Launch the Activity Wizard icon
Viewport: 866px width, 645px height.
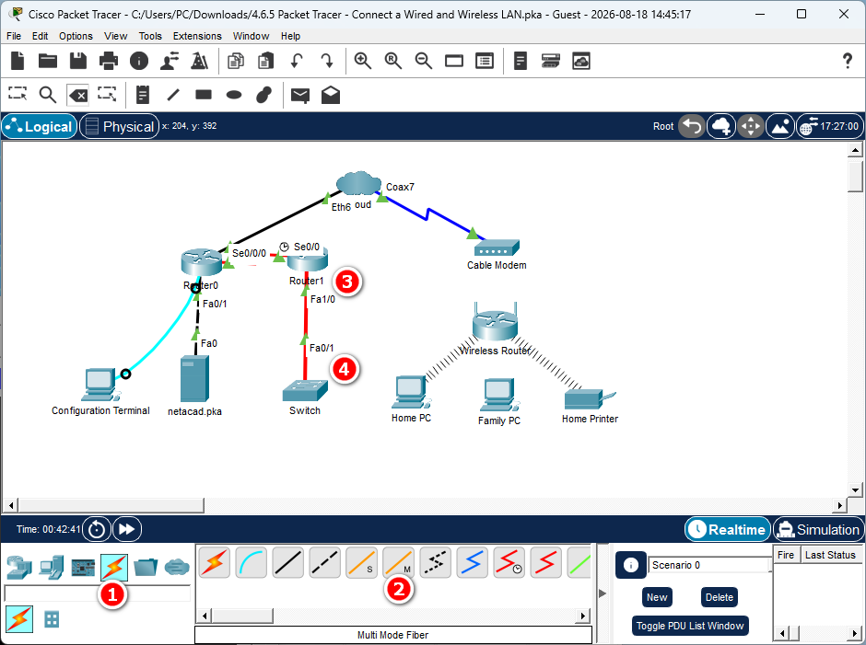coord(170,61)
